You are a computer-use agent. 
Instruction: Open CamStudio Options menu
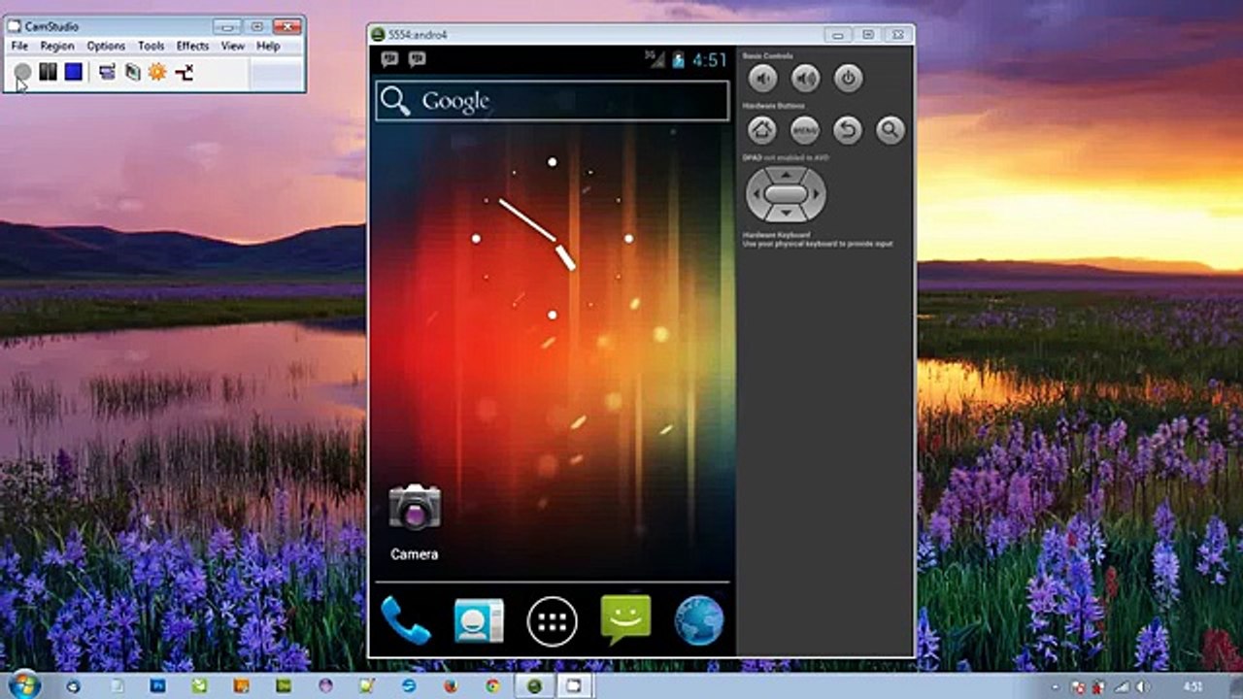(x=106, y=46)
